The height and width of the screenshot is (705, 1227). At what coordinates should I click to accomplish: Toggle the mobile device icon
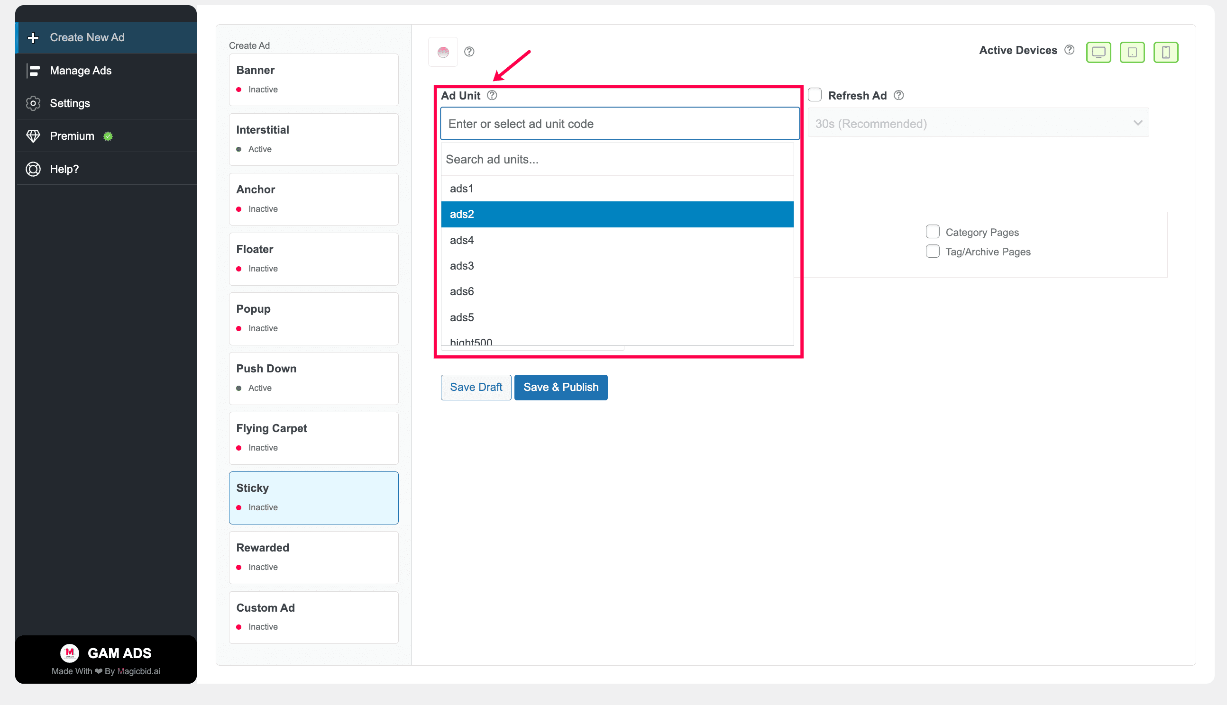pos(1165,52)
